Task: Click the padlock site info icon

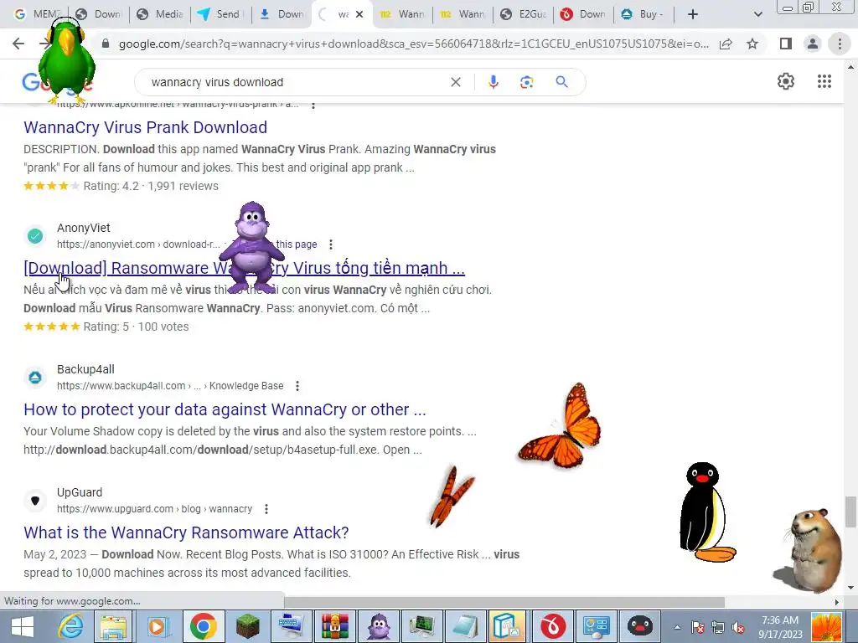Action: [106, 44]
